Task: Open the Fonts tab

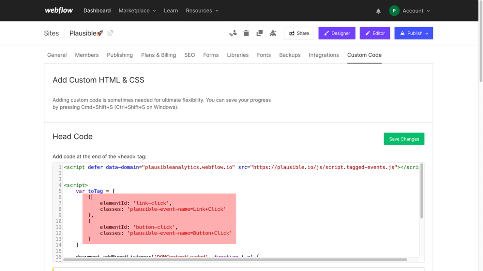Action: coord(264,55)
